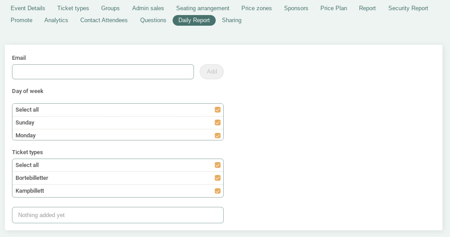This screenshot has height=237, width=450.
Task: Open the Security Report tab
Action: coord(408,8)
